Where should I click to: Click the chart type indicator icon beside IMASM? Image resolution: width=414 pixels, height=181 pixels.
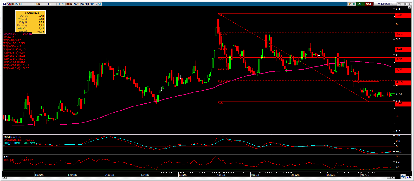click(x=9, y=4)
